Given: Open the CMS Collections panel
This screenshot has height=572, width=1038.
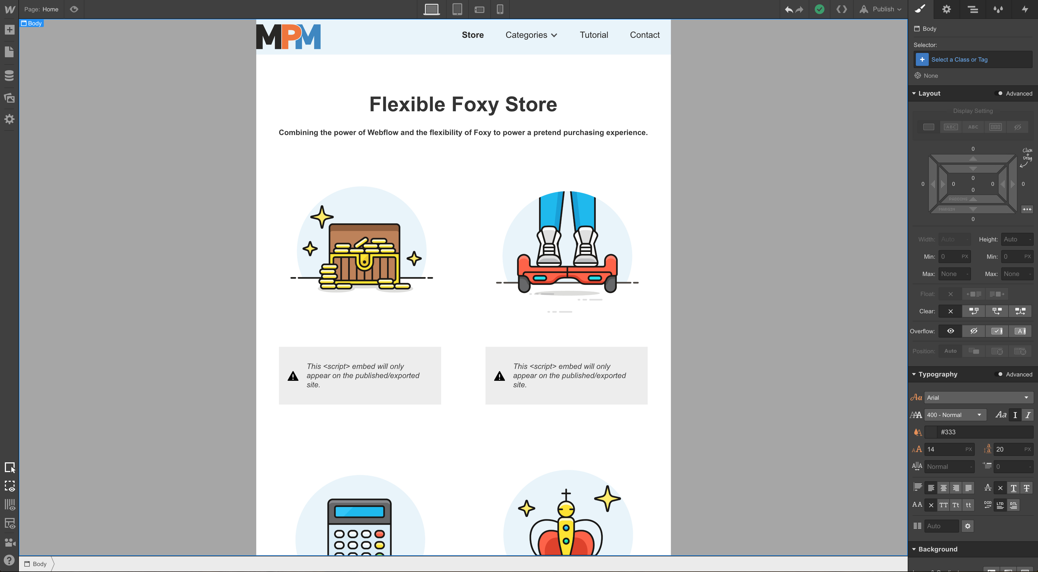Looking at the screenshot, I should (x=9, y=75).
